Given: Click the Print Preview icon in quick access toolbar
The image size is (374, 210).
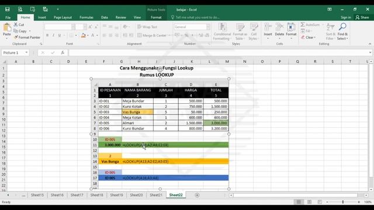Looking at the screenshot, I should tap(20, 9).
